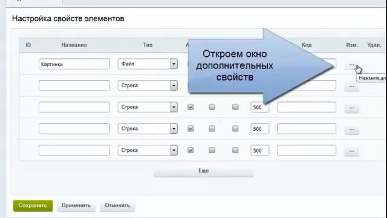Screen dimensions: 387x218
Task: Tick the checkbox left of 500 in the fourth row
Action: pyautogui.click(x=235, y=128)
